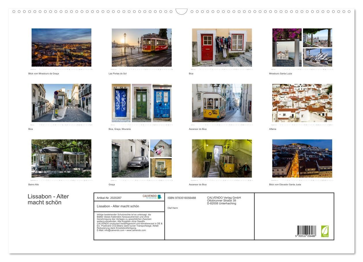This screenshot has width=363, height=262.
Task: Select the Bairro Alto kiosk café photo
Action: tap(61, 158)
